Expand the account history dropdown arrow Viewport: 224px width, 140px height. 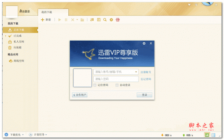[x=136, y=72]
